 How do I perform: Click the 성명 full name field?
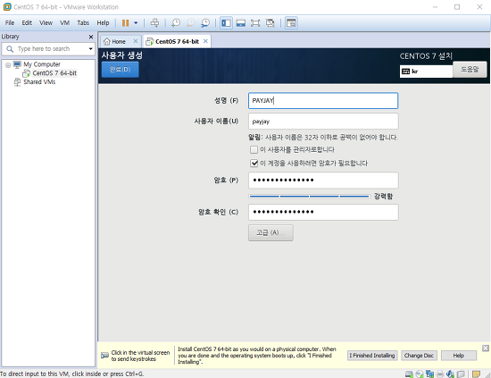[x=323, y=101]
